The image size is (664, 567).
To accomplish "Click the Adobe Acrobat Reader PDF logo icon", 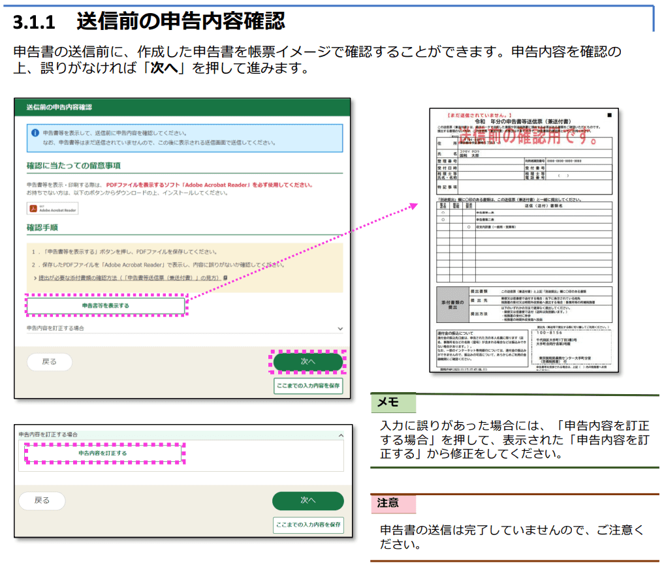I will click(33, 207).
